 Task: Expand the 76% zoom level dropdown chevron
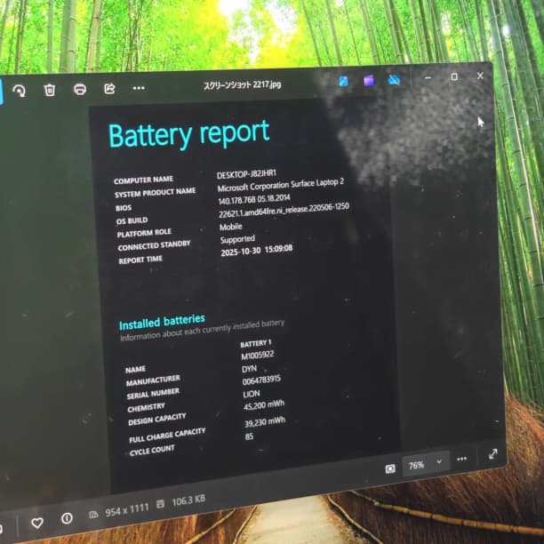tap(439, 461)
